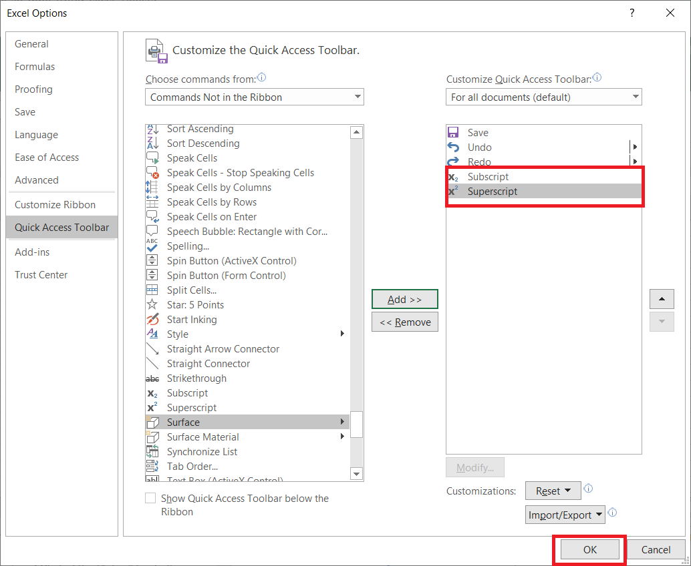Click the Tab Order icon
The image size is (691, 566).
point(152,466)
